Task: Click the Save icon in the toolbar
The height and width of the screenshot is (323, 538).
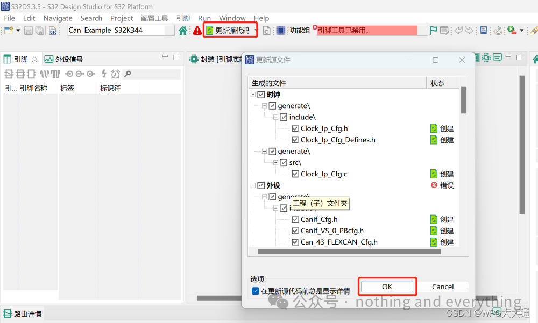Action: 29,31
